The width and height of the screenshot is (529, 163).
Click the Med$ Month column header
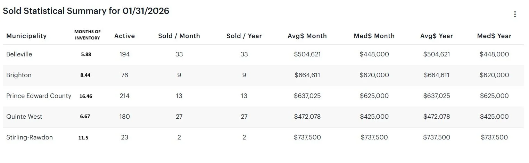374,36
